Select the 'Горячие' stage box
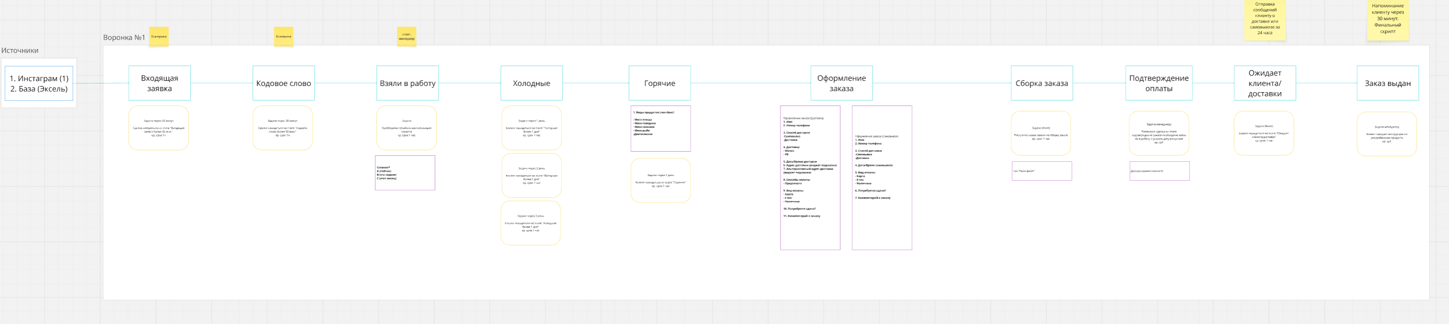1449x324 pixels. (660, 83)
